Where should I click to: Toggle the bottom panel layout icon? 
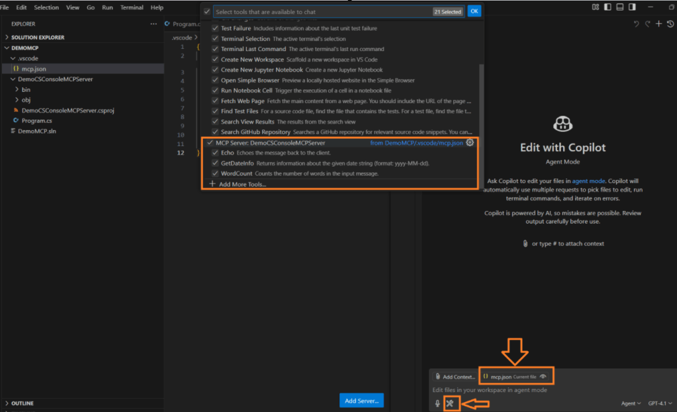coord(620,7)
